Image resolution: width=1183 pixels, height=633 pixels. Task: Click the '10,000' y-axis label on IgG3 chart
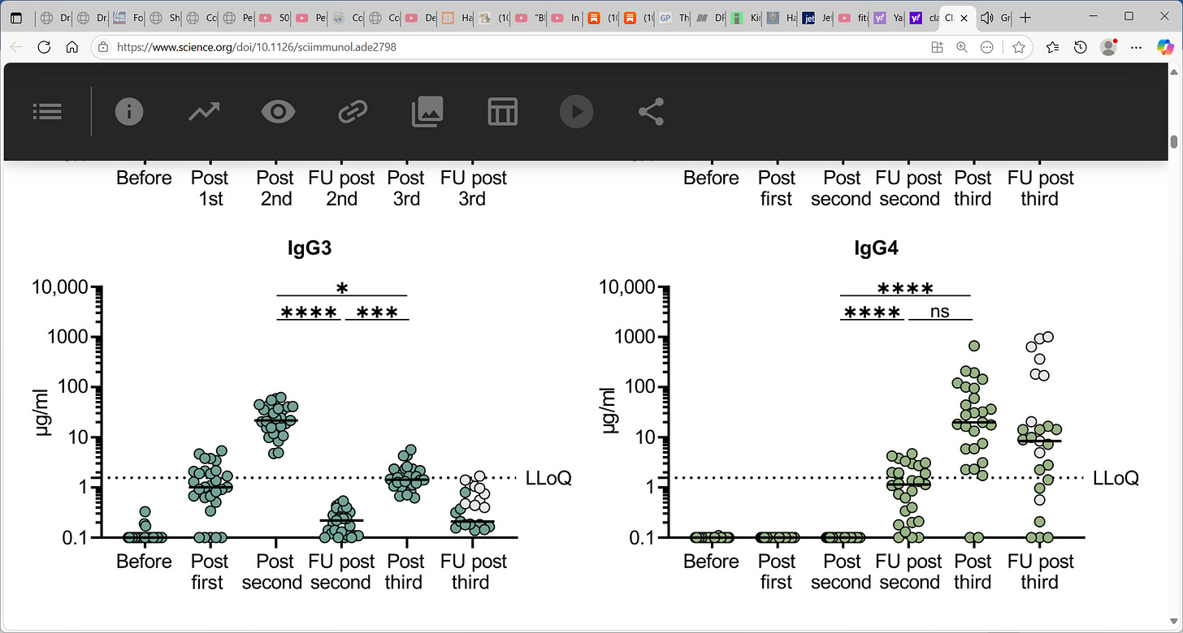click(59, 287)
